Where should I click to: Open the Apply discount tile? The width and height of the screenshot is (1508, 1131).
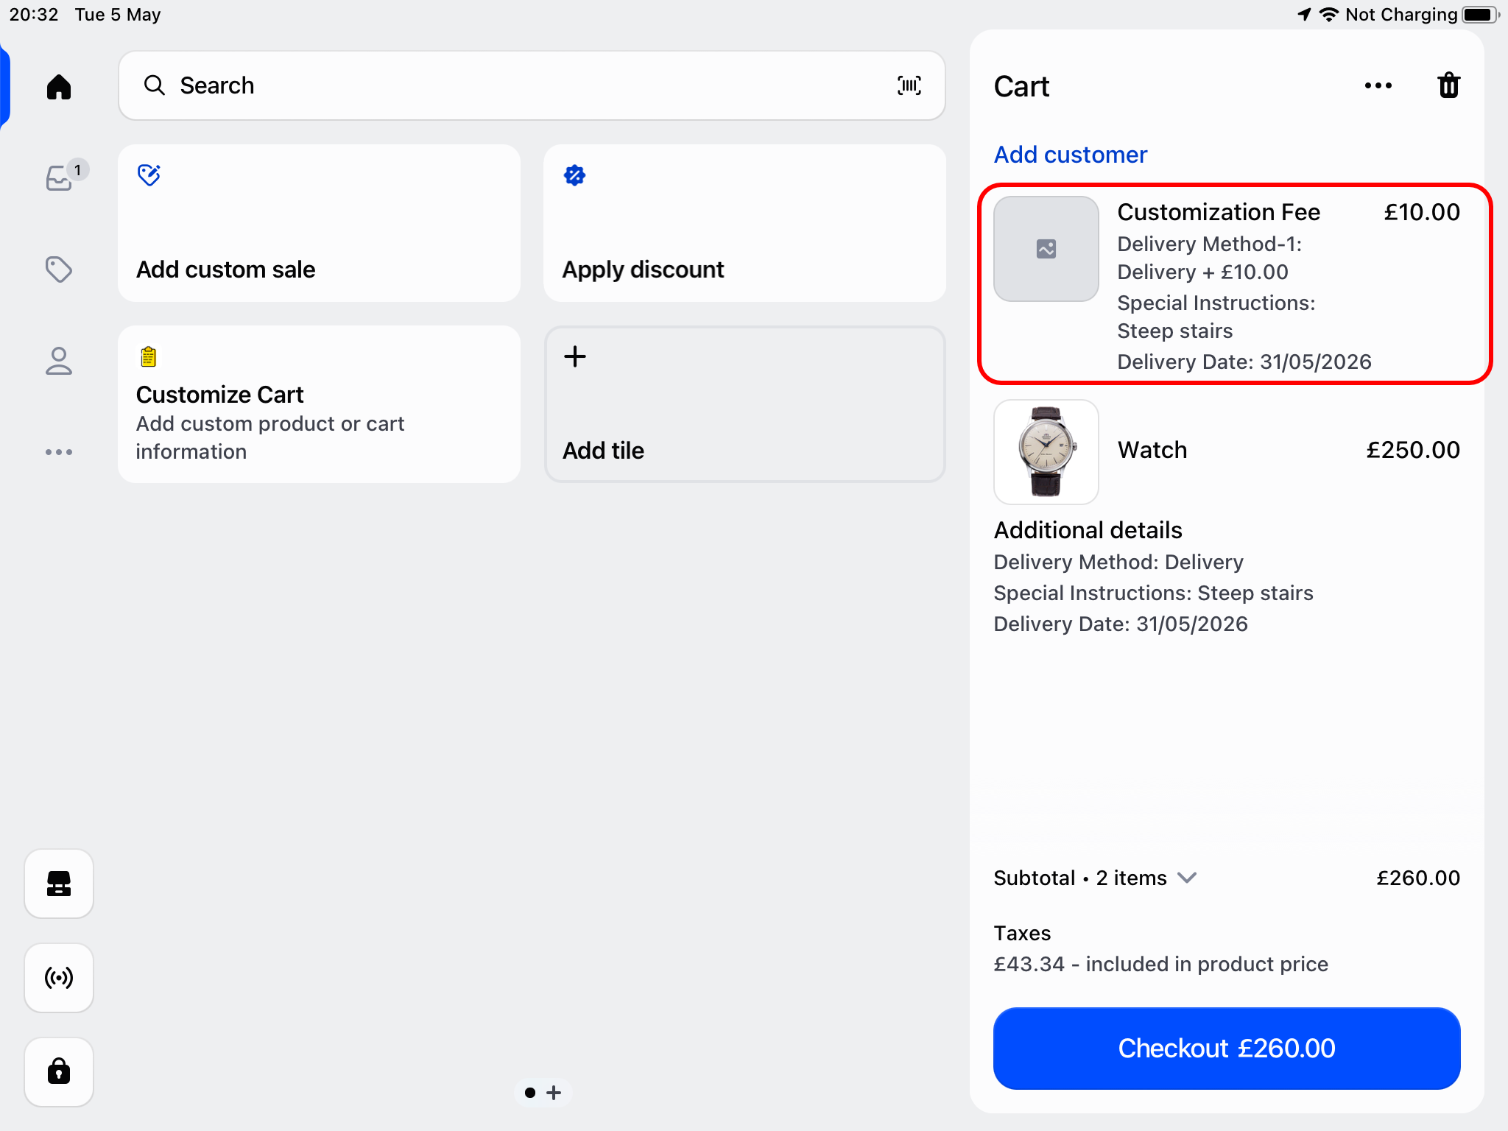coord(744,223)
